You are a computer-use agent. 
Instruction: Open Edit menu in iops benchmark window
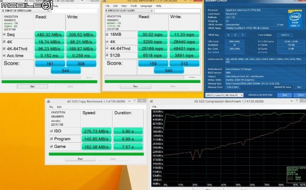click(x=115, y=6)
